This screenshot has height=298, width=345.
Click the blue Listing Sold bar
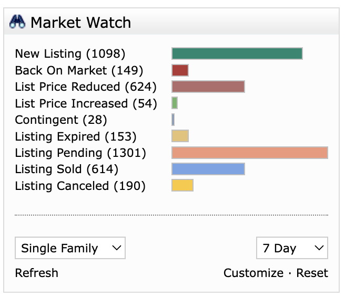tap(208, 169)
